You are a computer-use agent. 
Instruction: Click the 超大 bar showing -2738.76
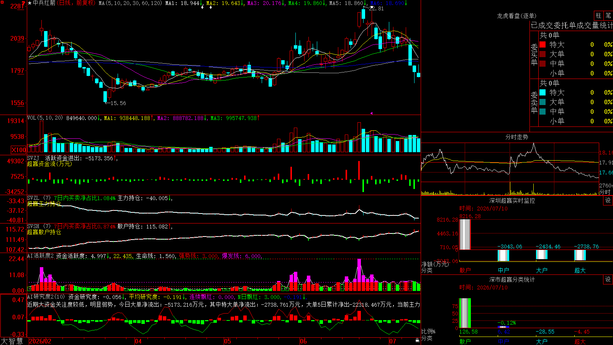(580, 255)
